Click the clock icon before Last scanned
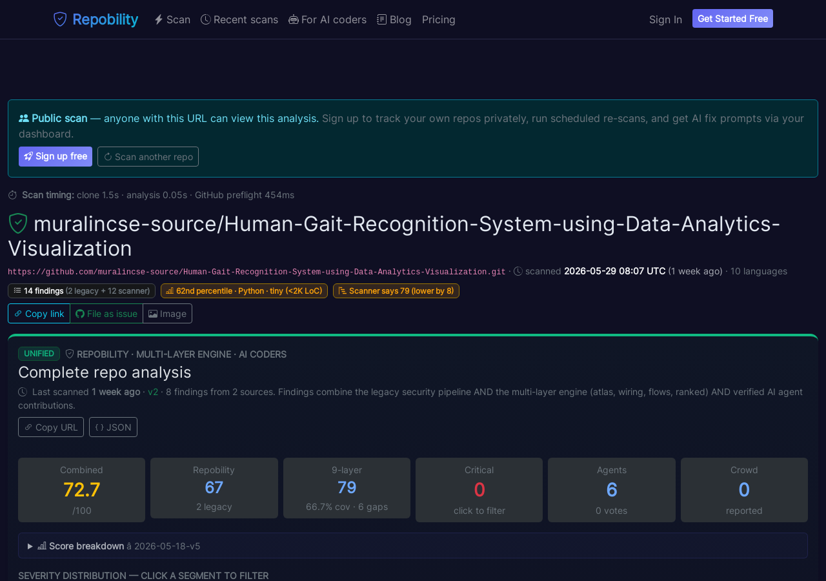 (x=23, y=392)
